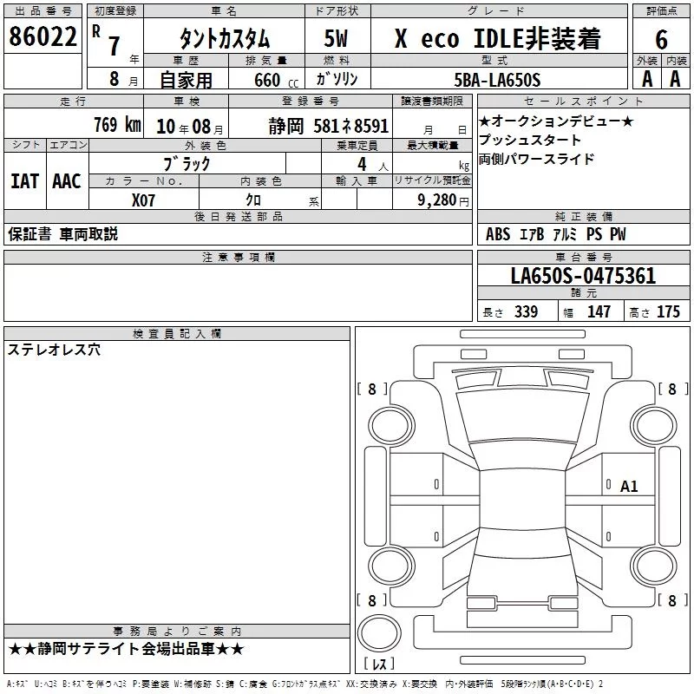Click the sales point 両側パワースライド
The height and width of the screenshot is (694, 694).
click(536, 159)
